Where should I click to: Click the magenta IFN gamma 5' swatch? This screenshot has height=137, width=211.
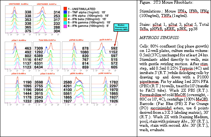[65, 26]
